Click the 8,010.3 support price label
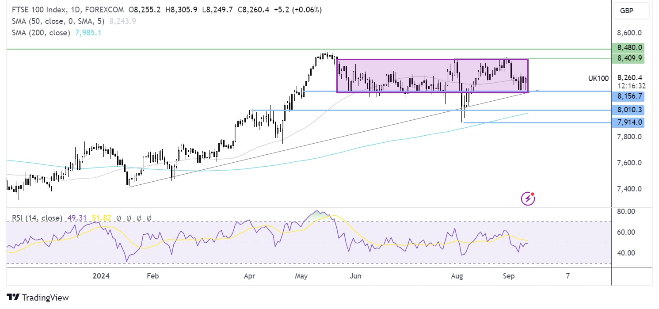Viewport: 659px width, 309px height. click(628, 110)
